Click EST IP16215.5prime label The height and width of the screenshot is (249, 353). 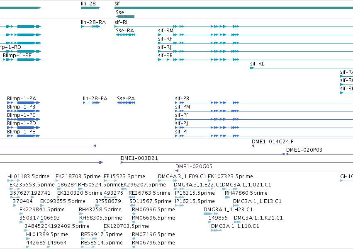coord(195,201)
